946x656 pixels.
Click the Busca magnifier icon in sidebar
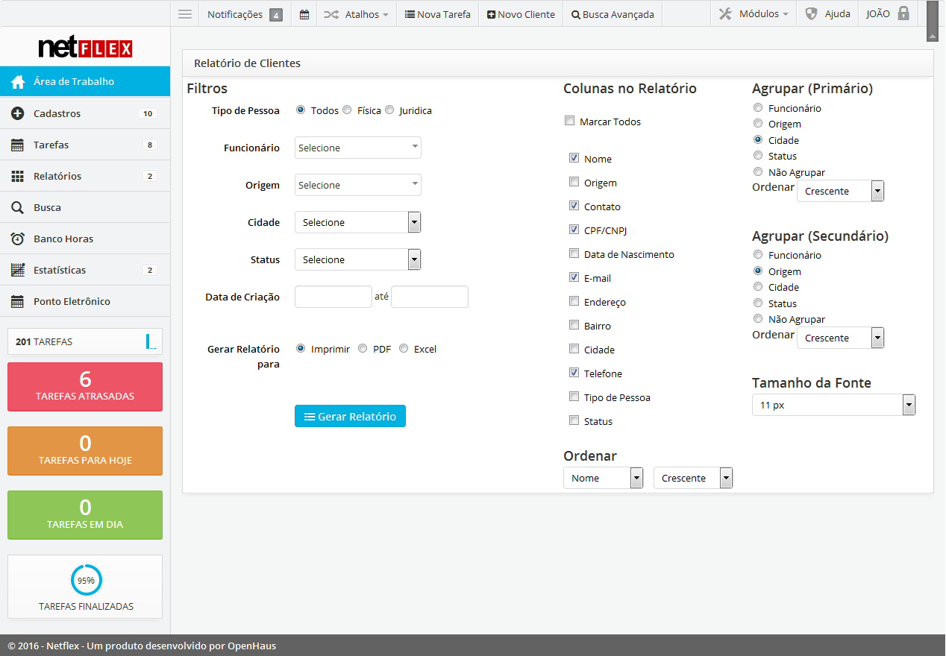(x=18, y=208)
